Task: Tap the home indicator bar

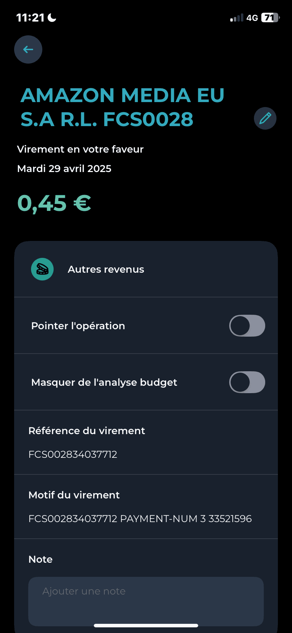Action: 146,626
